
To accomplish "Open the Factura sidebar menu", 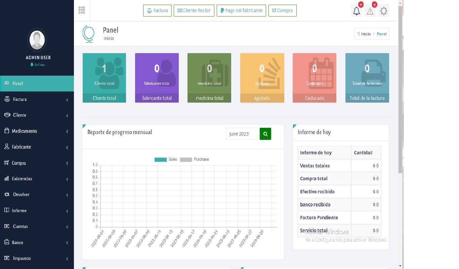I will [37, 99].
